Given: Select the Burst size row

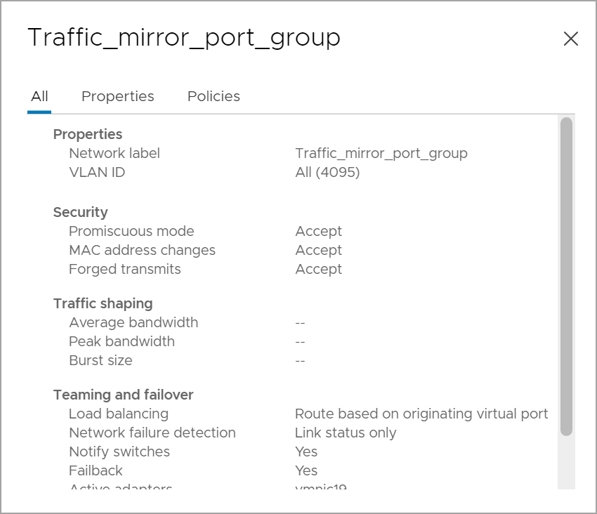Looking at the screenshot, I should (x=101, y=360).
